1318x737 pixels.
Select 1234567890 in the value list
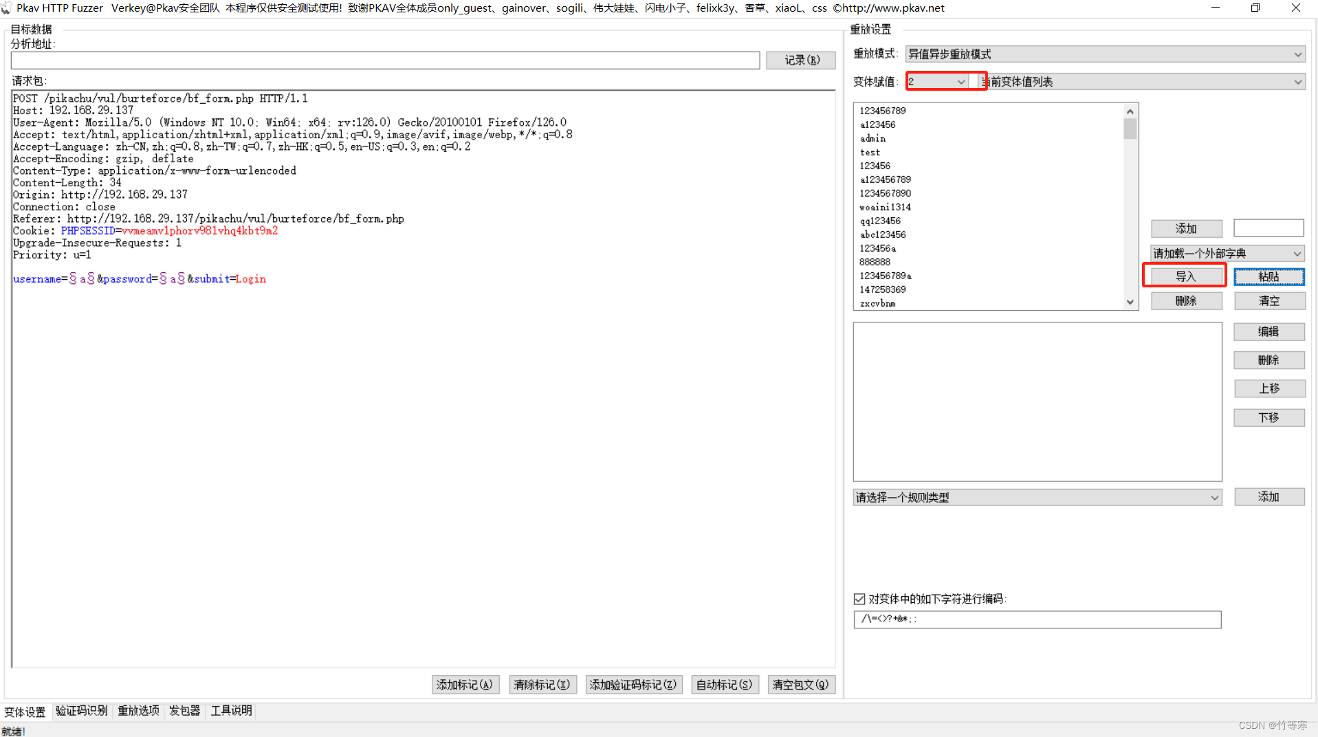click(886, 193)
